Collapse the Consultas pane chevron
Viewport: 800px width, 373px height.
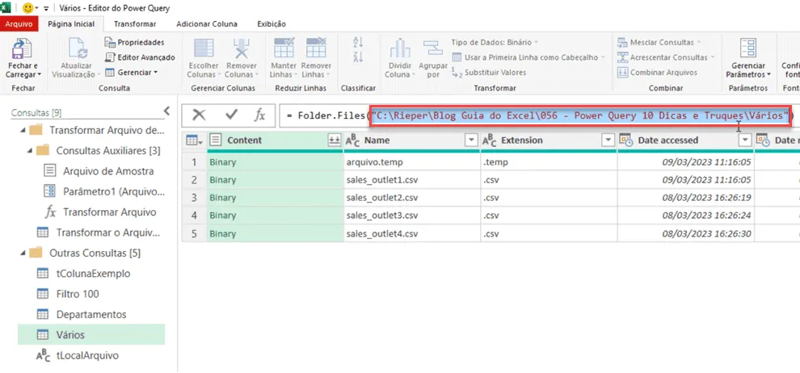(x=166, y=111)
